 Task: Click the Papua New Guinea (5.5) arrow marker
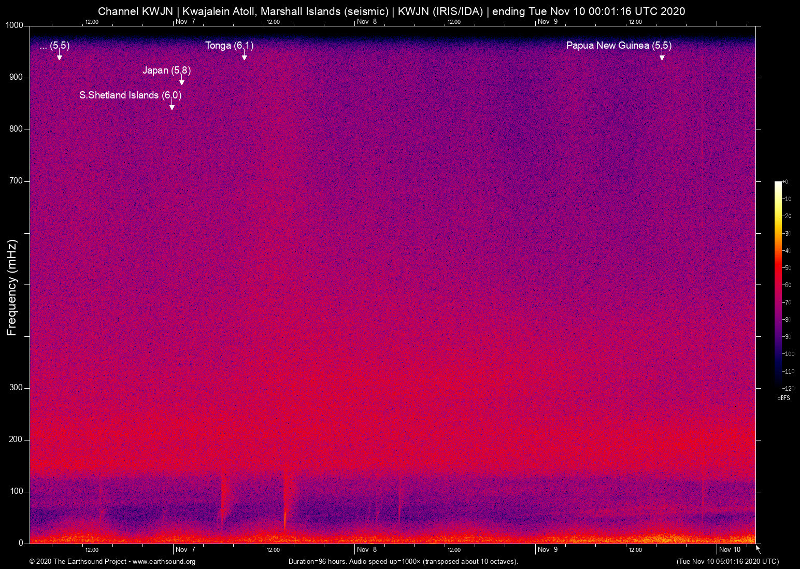662,56
